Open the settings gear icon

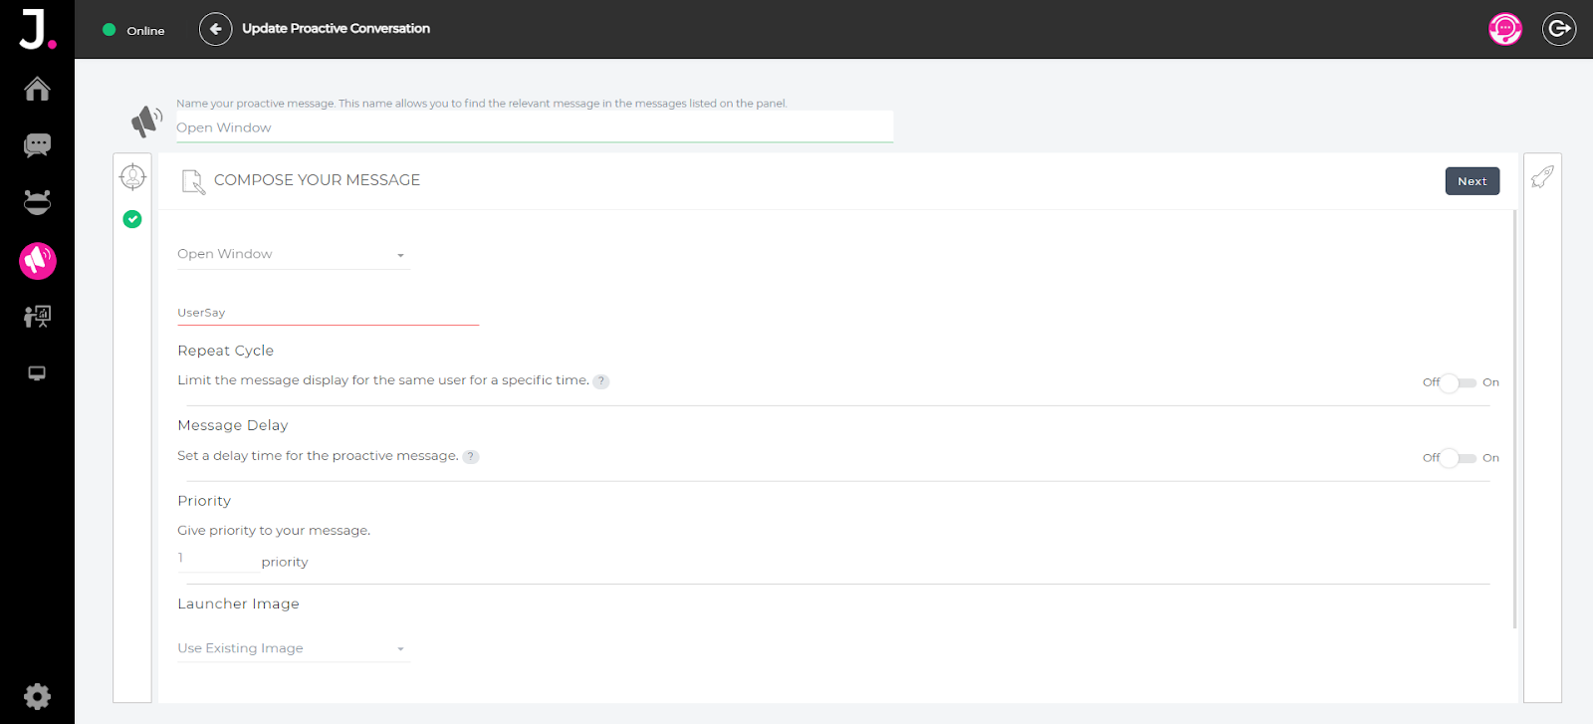[37, 696]
